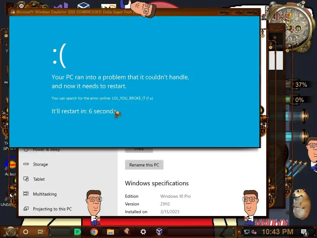Click the Tablet icon in the Settings sidebar
This screenshot has width=317, height=238.
[26, 179]
